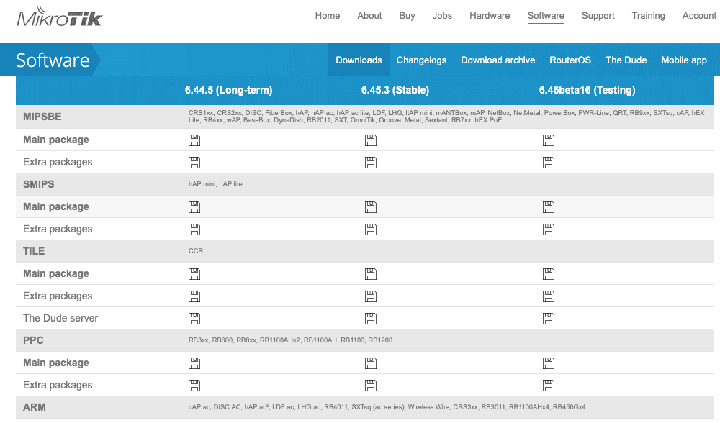The height and width of the screenshot is (423, 720).
Task: Download TILE Main package Long-term
Action: [194, 274]
